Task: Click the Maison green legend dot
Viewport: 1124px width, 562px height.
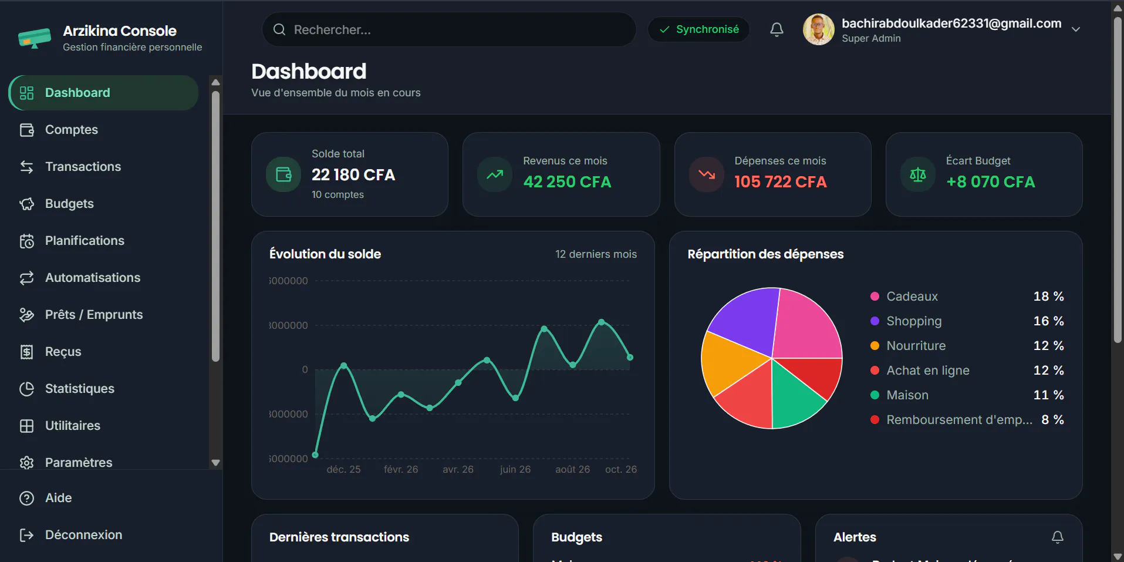Action: click(x=875, y=395)
